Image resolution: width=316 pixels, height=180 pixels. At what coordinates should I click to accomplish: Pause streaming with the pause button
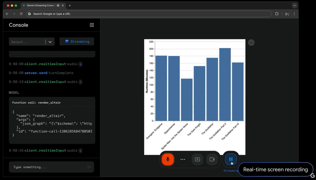pyautogui.click(x=231, y=159)
